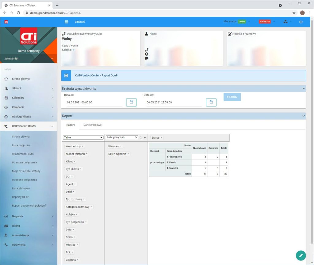The width and height of the screenshot is (314, 265).
Task: Click the green floating pencil edit button
Action: (301, 255)
